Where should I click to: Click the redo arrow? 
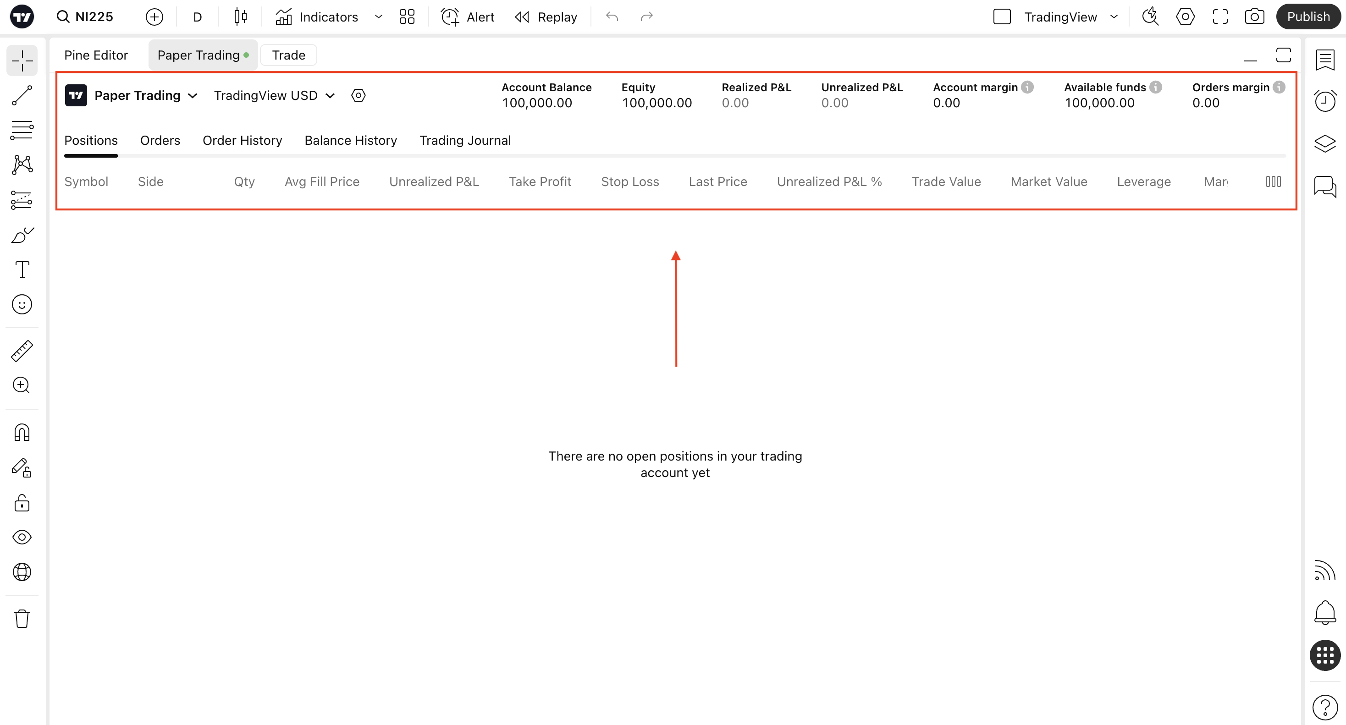pyautogui.click(x=647, y=16)
